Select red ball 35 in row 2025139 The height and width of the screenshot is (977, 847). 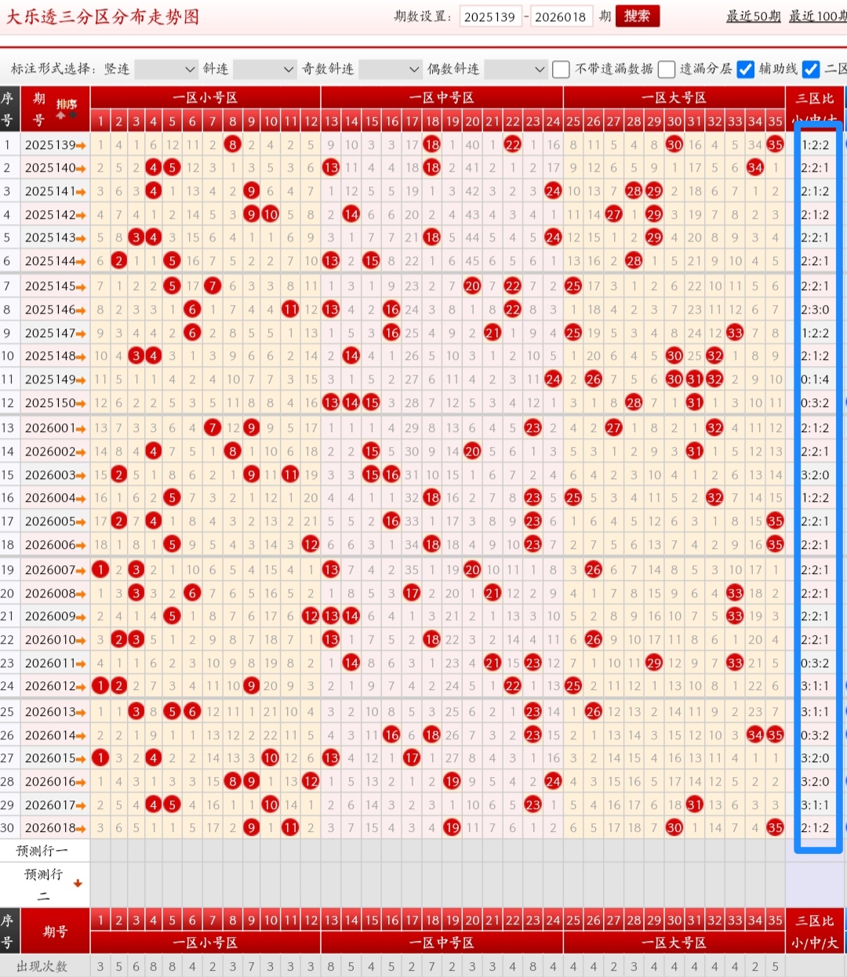coord(776,144)
